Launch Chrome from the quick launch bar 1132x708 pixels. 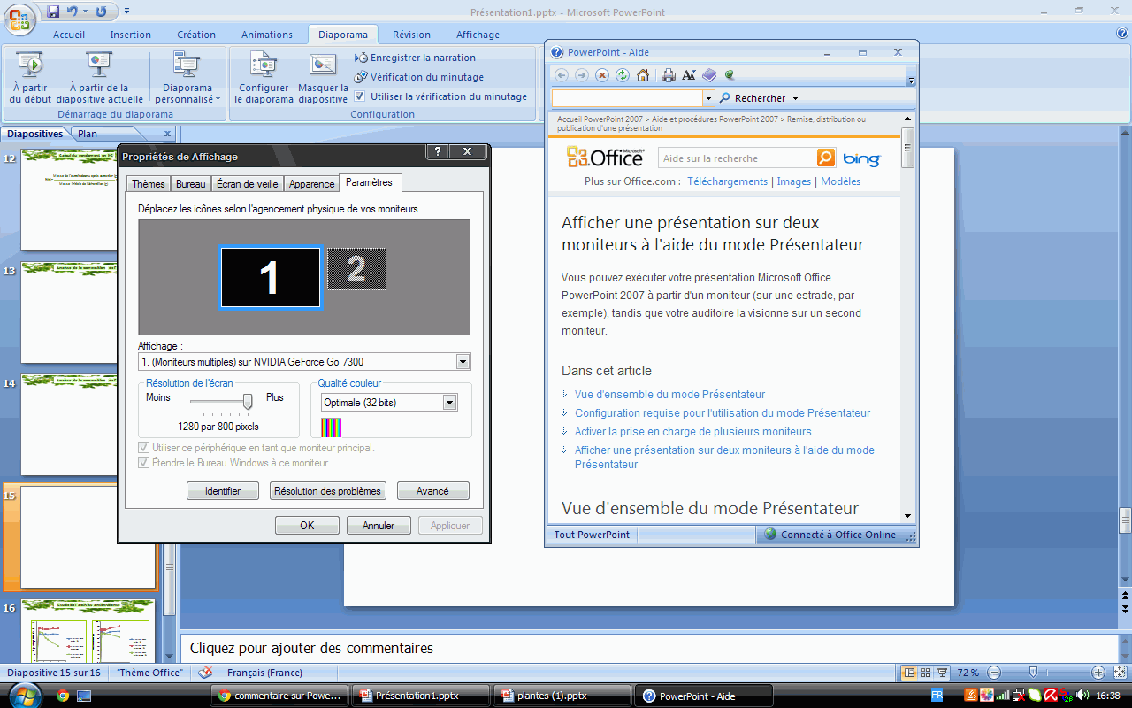(x=63, y=696)
